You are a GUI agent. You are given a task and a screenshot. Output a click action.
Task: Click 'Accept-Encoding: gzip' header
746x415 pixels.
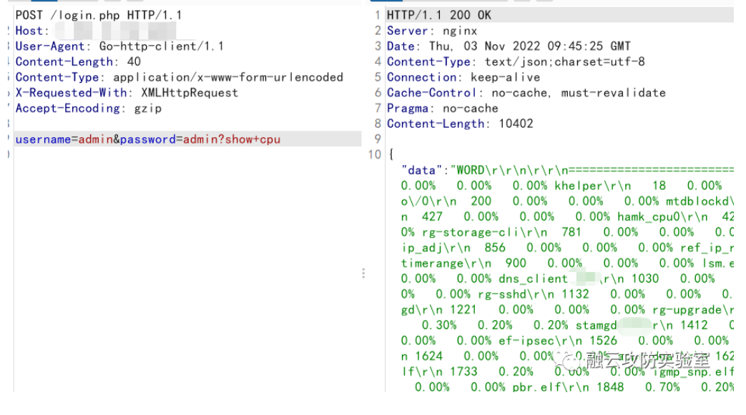pos(89,109)
